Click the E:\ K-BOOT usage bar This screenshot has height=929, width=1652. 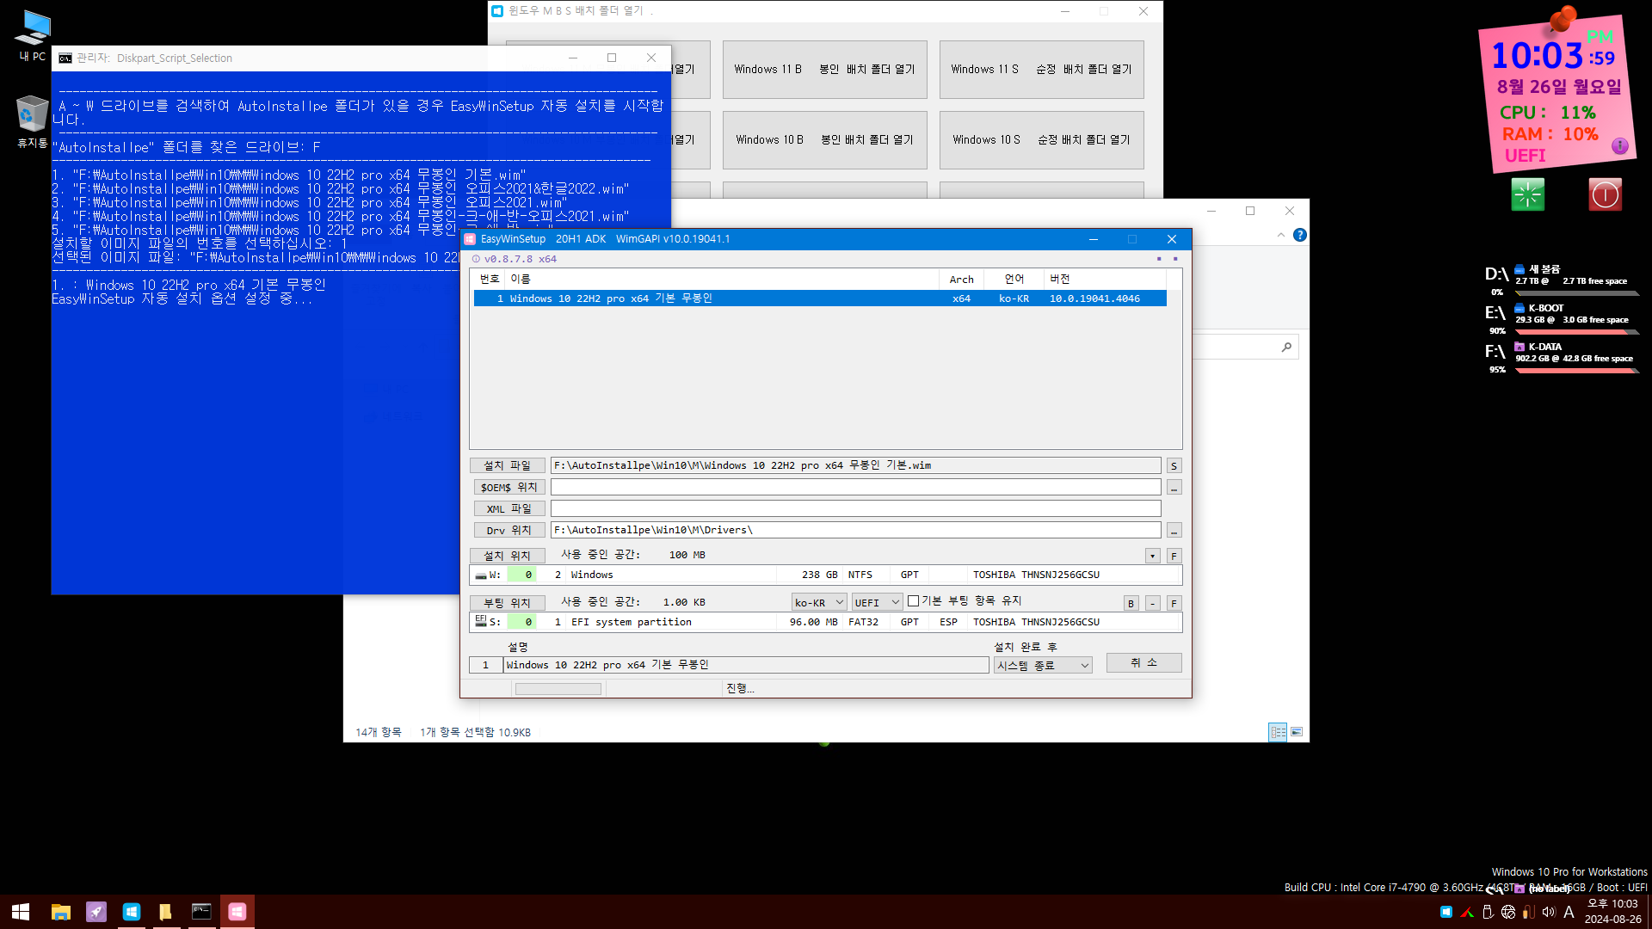[1576, 332]
